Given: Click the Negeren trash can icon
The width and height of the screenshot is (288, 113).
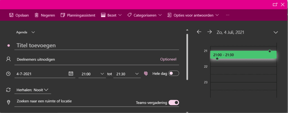Looking at the screenshot, I should point(37,15).
